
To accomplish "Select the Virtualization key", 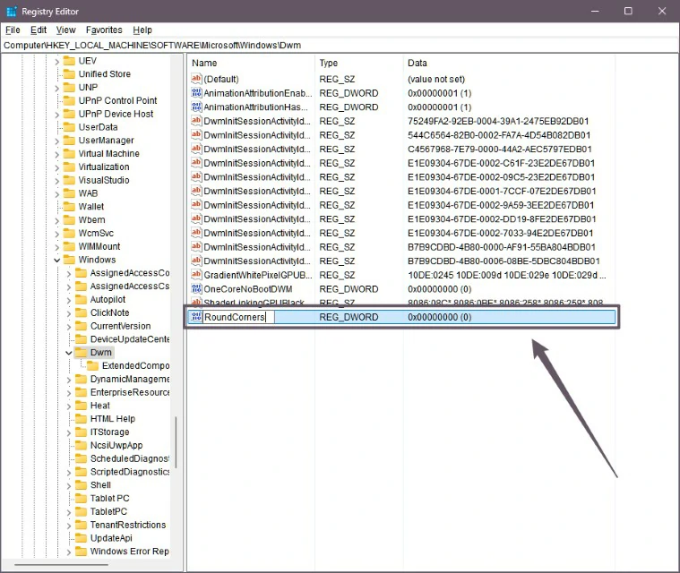I will (104, 167).
